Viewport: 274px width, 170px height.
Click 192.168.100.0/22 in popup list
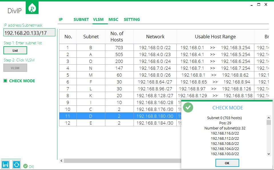pos(225,154)
